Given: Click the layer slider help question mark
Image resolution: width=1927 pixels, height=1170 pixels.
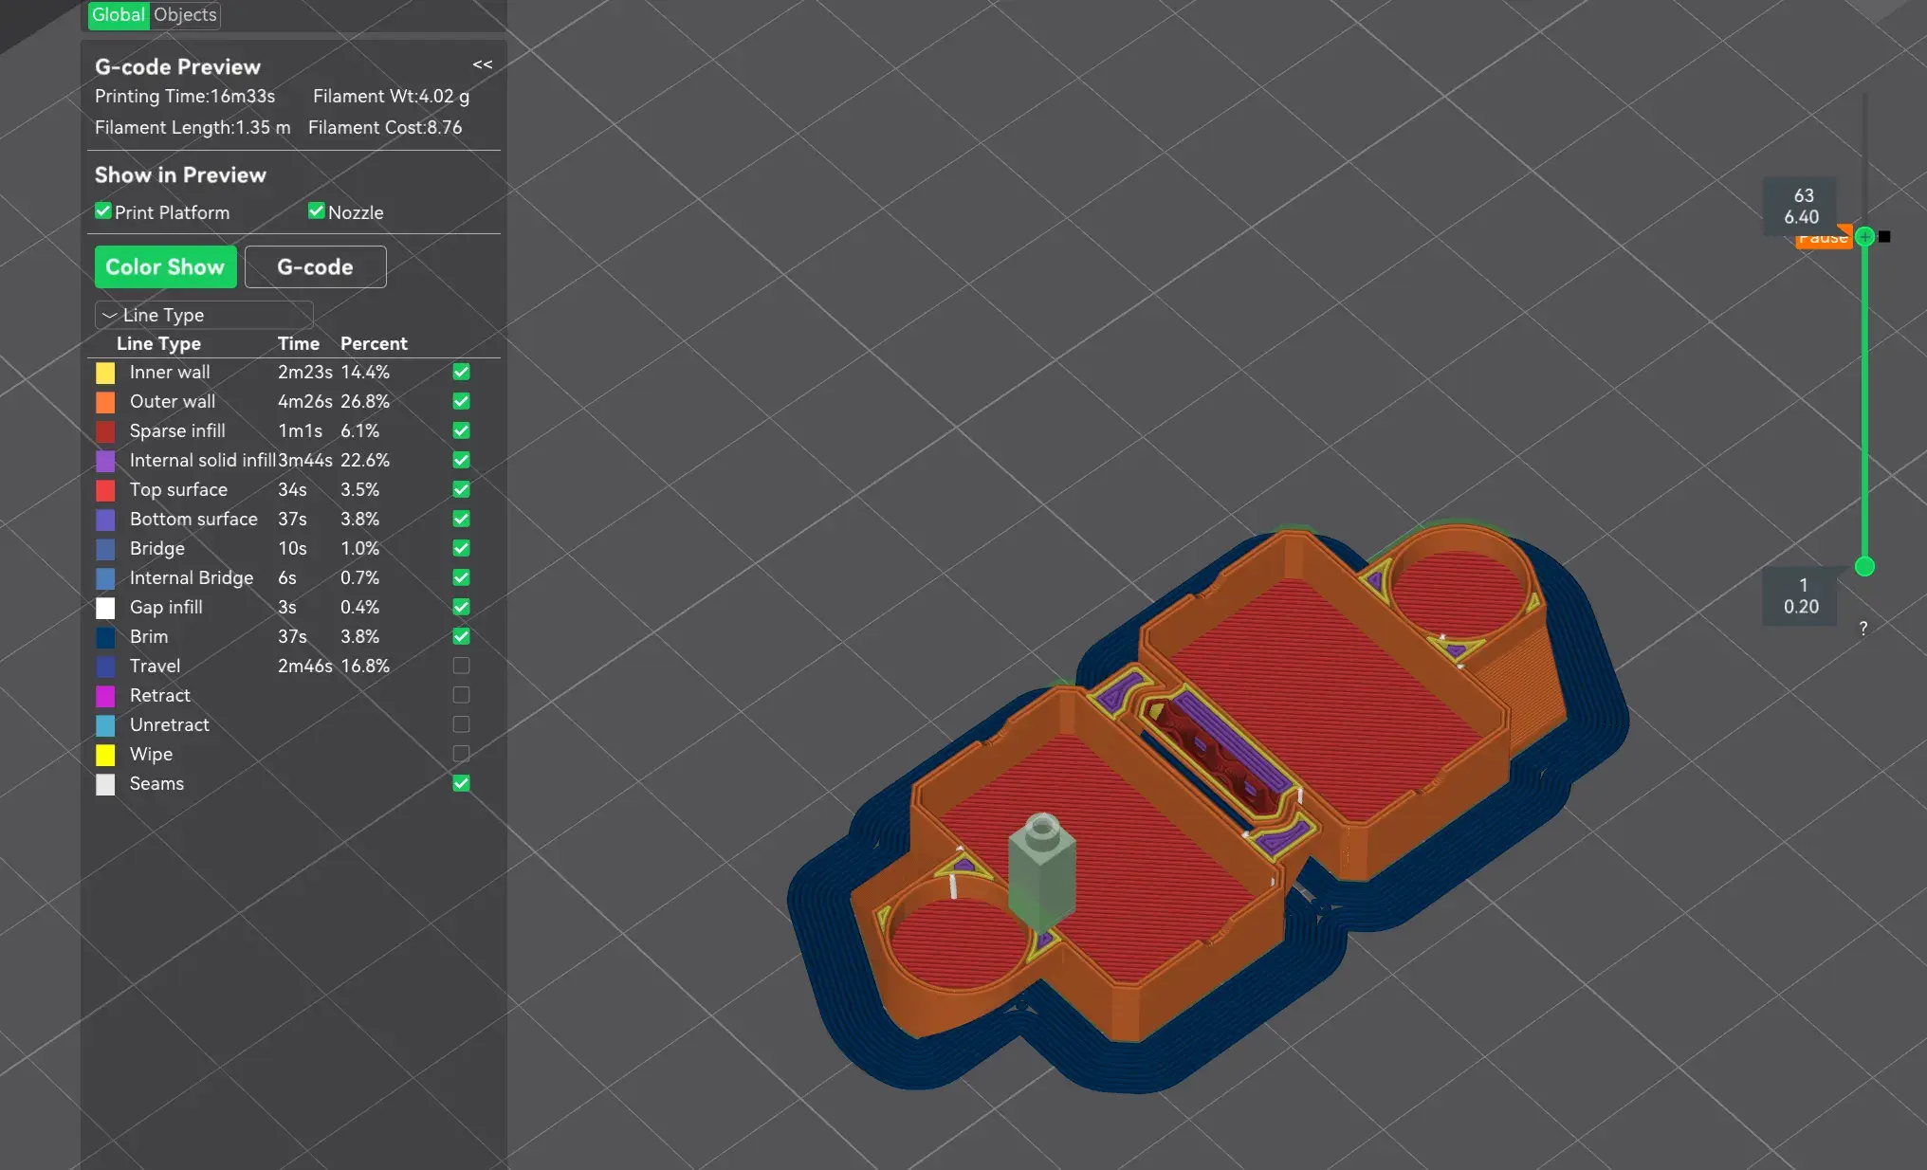Looking at the screenshot, I should [x=1863, y=628].
